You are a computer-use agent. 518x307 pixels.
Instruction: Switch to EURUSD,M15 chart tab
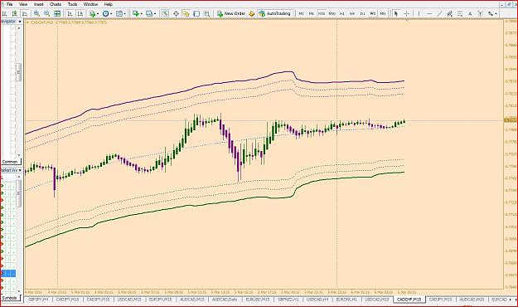point(258,300)
